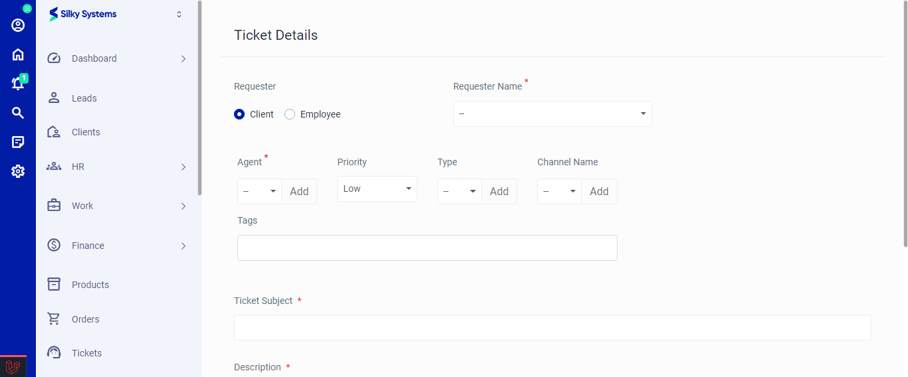This screenshot has width=908, height=377.
Task: Open the notifications bell icon
Action: point(18,84)
